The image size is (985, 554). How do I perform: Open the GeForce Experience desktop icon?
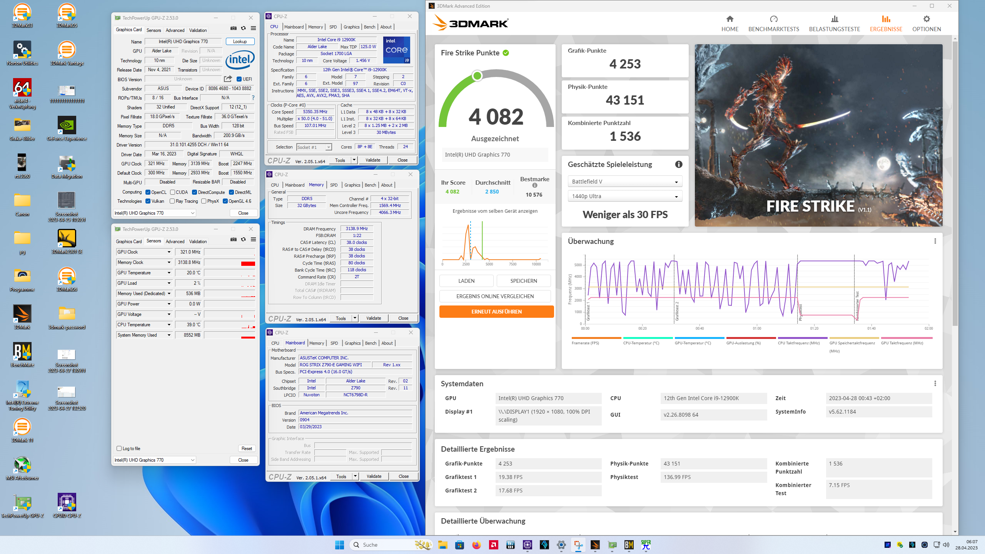pyautogui.click(x=67, y=128)
